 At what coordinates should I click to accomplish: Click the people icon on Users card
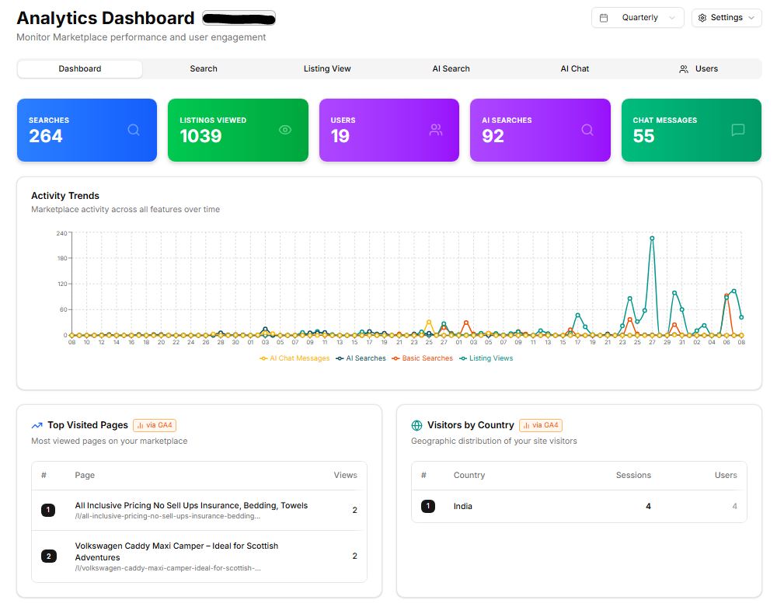tap(436, 130)
